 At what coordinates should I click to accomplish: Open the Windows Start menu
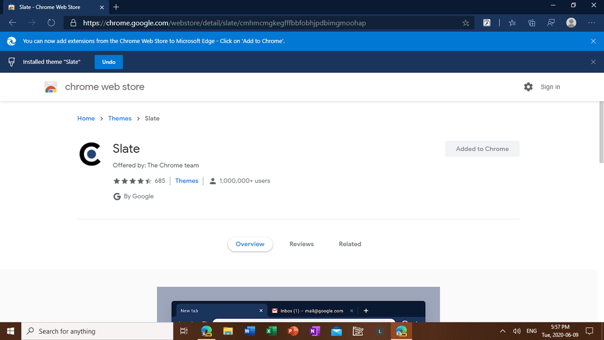(x=10, y=331)
